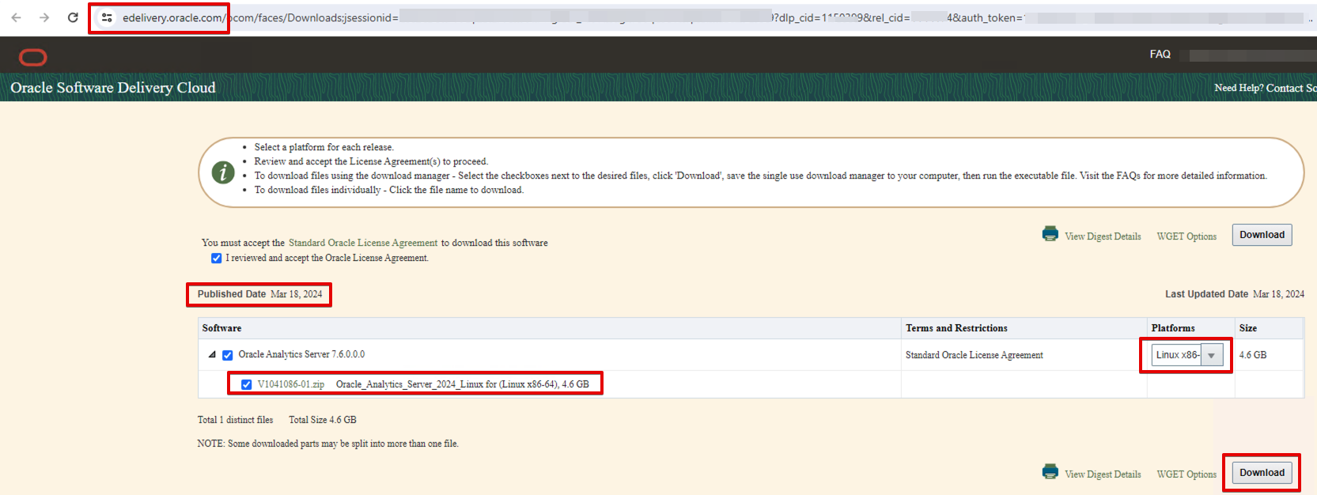The height and width of the screenshot is (495, 1317).
Task: Click the bottom WGET Options link
Action: (1186, 474)
